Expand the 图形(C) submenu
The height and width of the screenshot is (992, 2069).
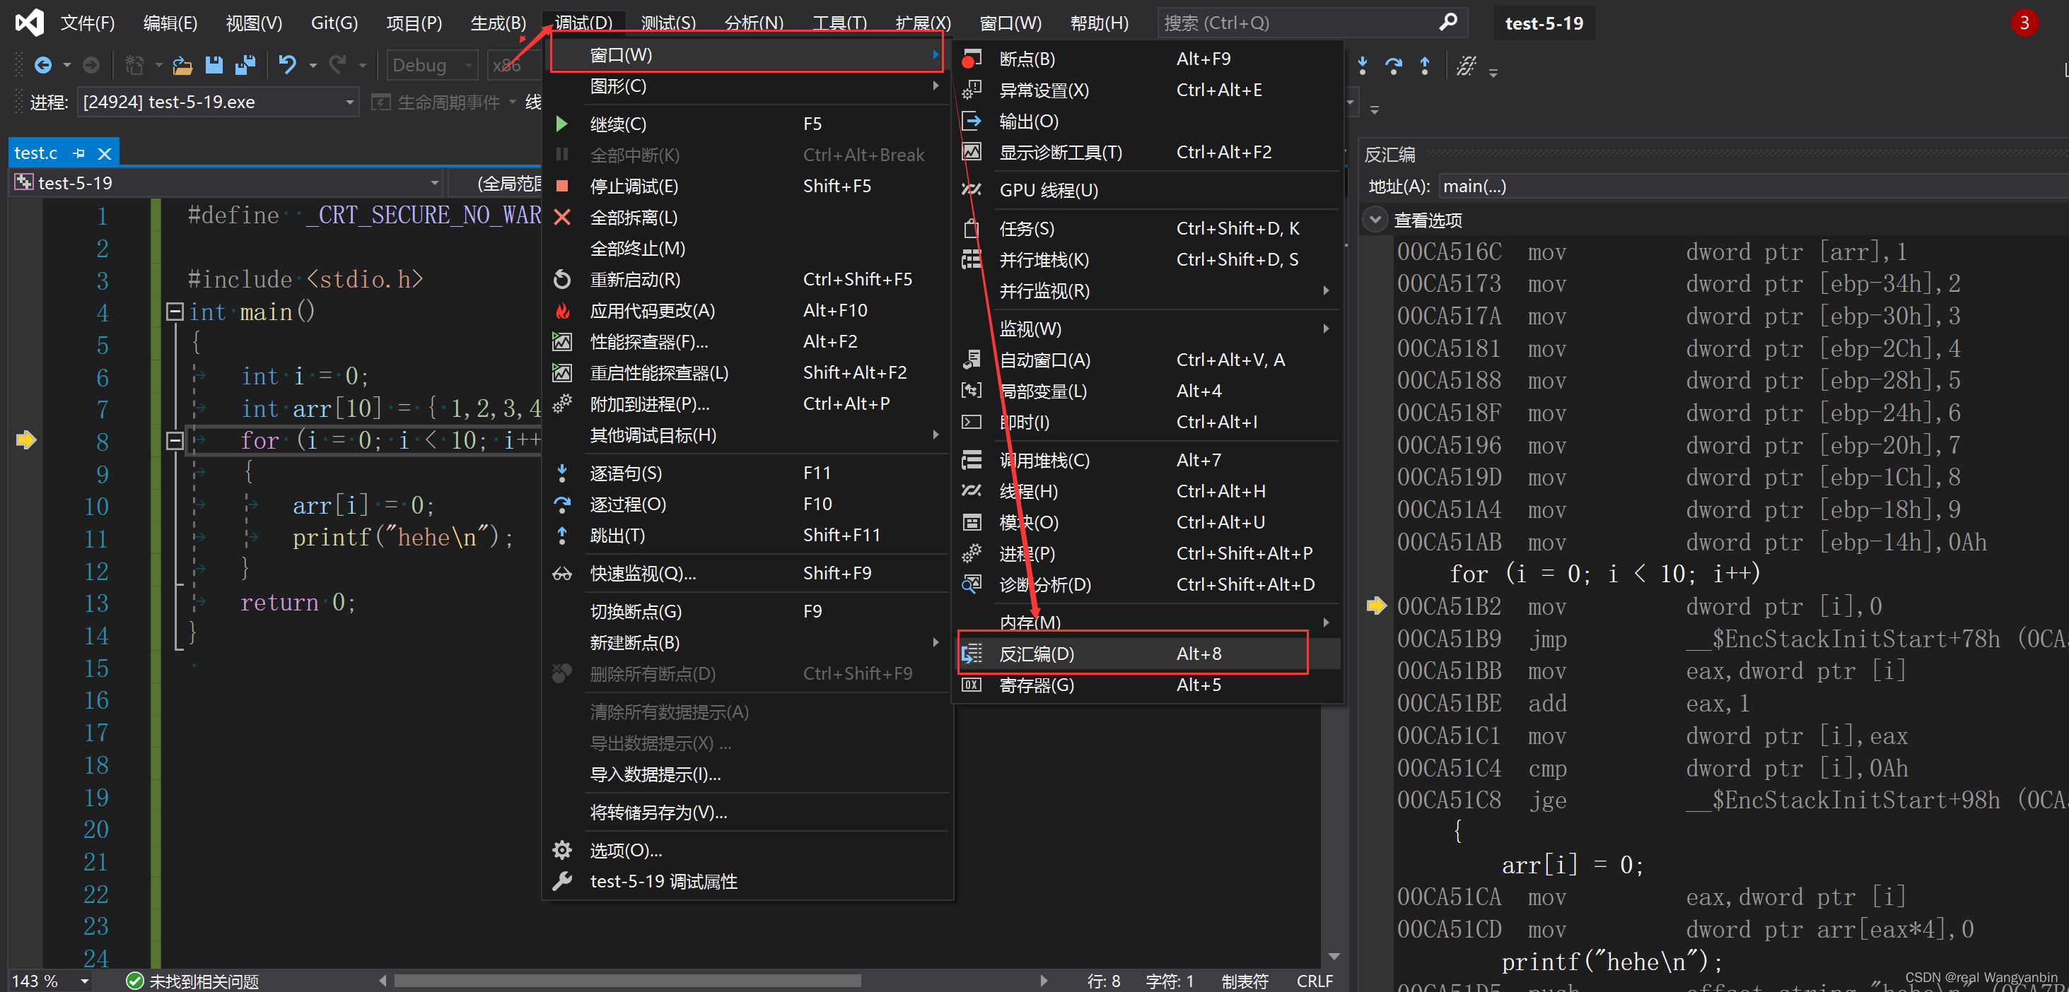coord(747,86)
